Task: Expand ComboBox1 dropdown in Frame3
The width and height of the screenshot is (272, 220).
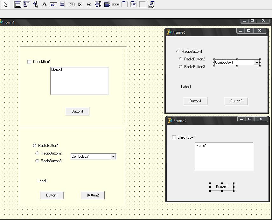Action: click(x=257, y=62)
